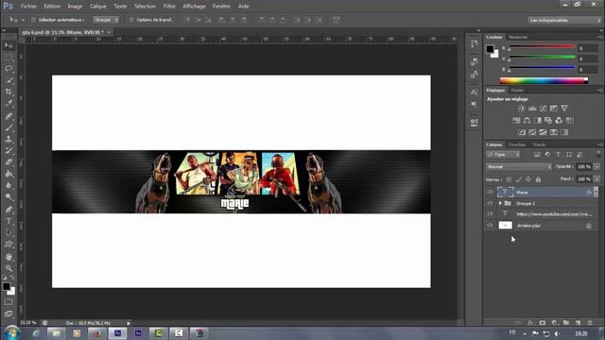This screenshot has height=340, width=605.
Task: Select the Eraser tool
Action: [9, 162]
